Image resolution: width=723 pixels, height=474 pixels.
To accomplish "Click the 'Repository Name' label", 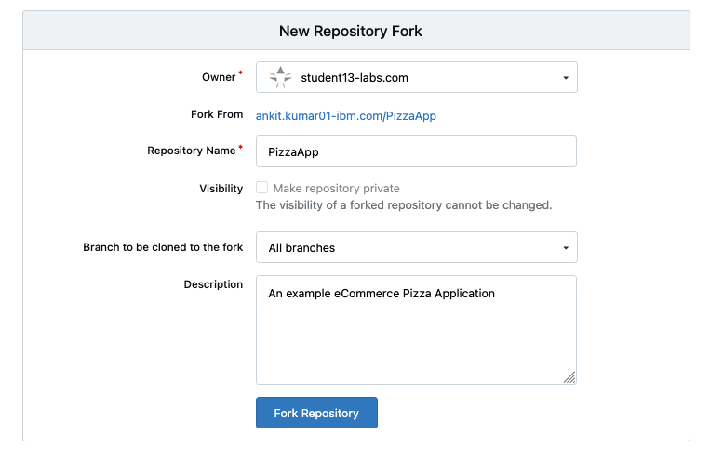I will (192, 151).
